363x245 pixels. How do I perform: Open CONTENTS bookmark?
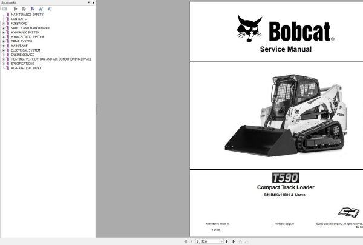point(19,19)
